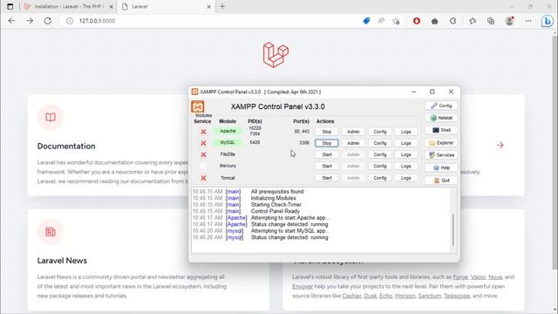Open XAMPP Config button with wrench icon
The height and width of the screenshot is (314, 558).
click(441, 106)
